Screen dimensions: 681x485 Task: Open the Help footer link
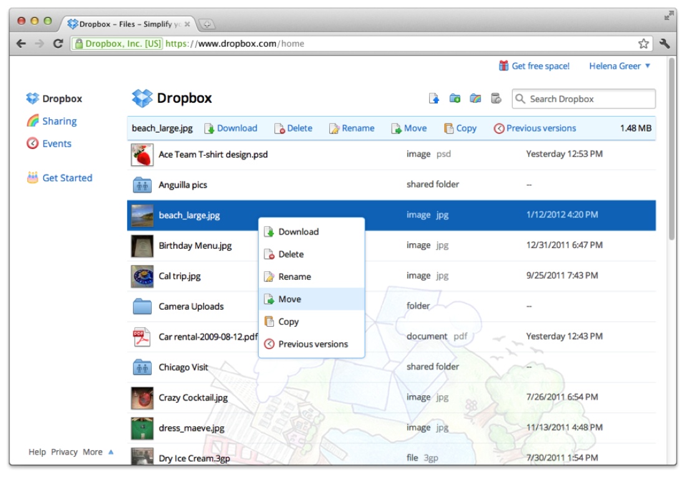tap(37, 452)
